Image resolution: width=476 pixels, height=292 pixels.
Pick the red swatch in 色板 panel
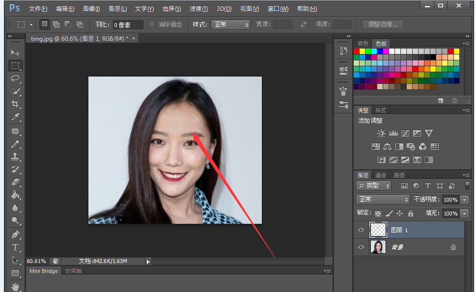(x=357, y=52)
